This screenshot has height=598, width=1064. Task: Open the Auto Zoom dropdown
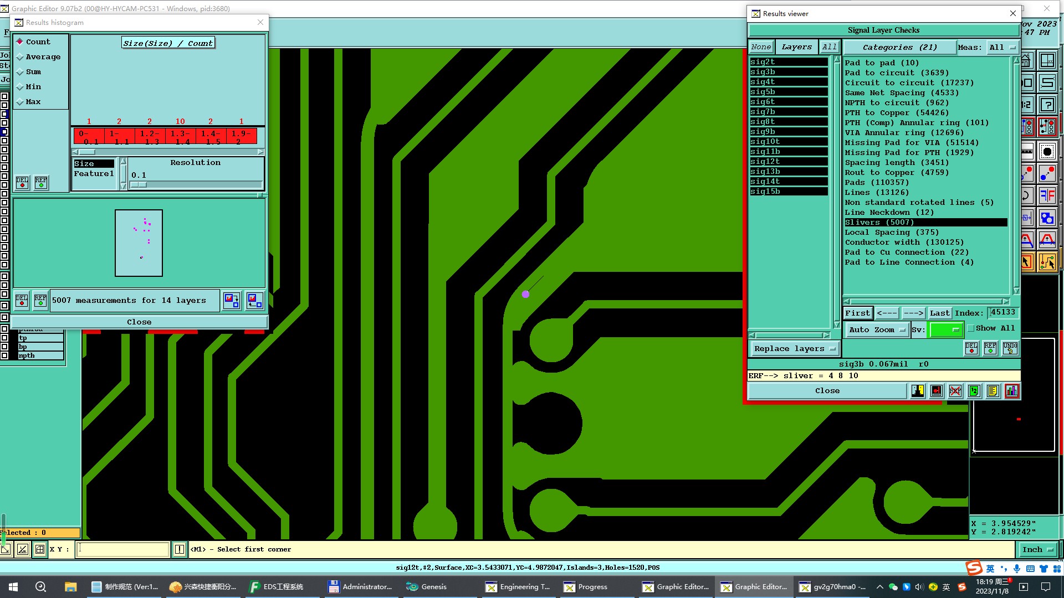pyautogui.click(x=876, y=330)
